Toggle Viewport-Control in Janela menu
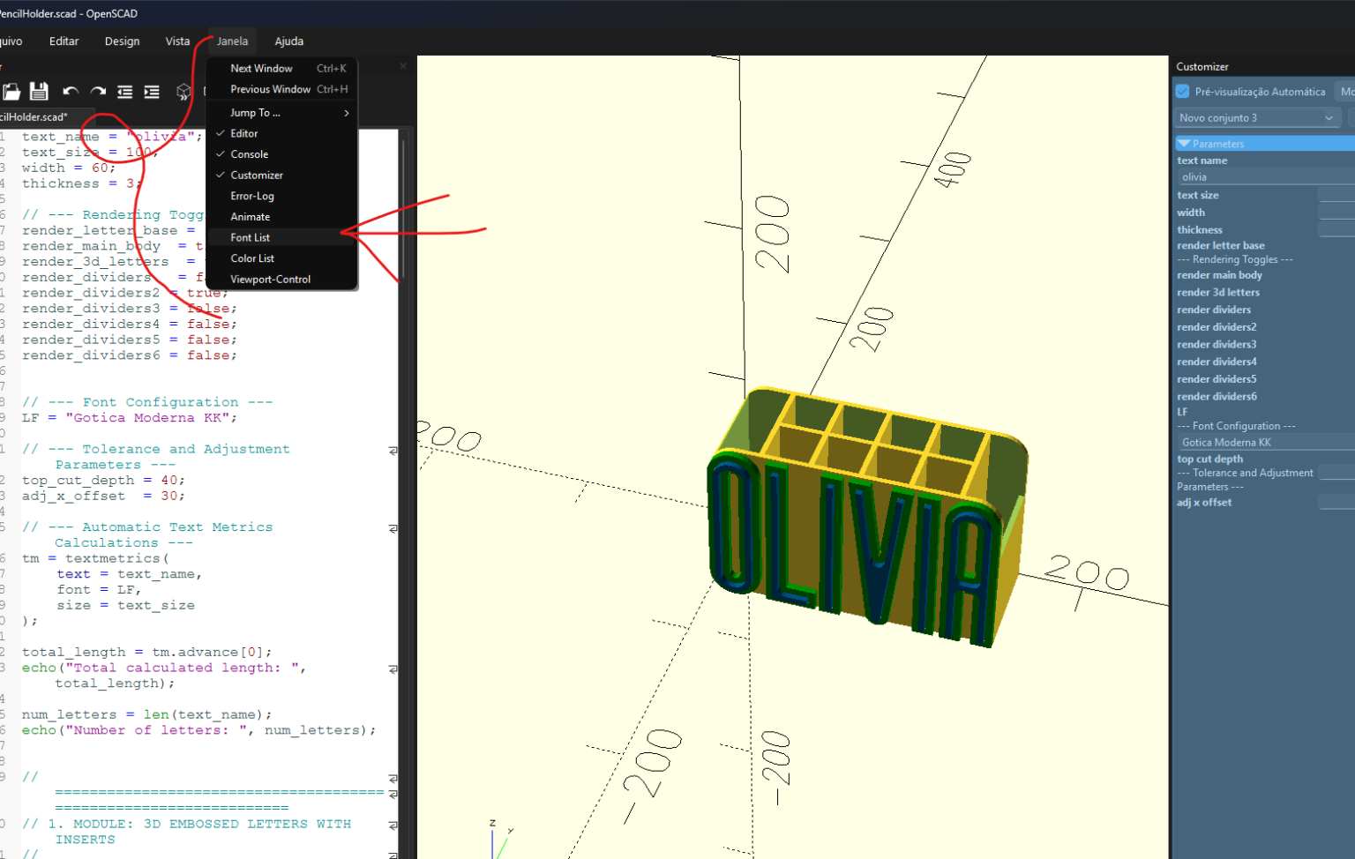Viewport: 1355px width, 859px height. click(x=282, y=280)
